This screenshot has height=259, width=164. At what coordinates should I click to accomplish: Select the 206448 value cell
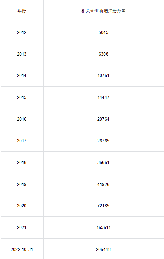pyautogui.click(x=104, y=249)
